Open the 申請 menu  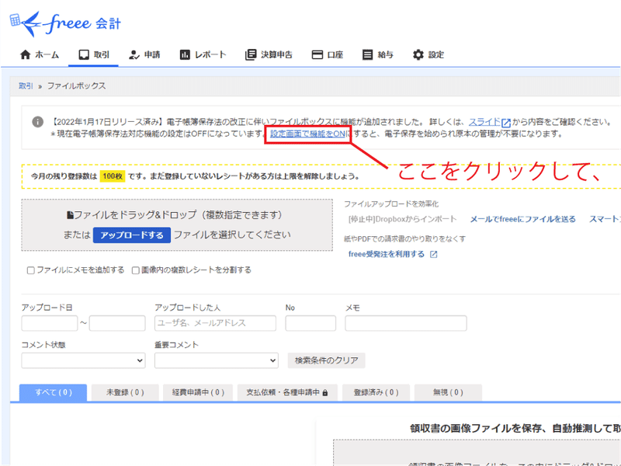(x=144, y=54)
